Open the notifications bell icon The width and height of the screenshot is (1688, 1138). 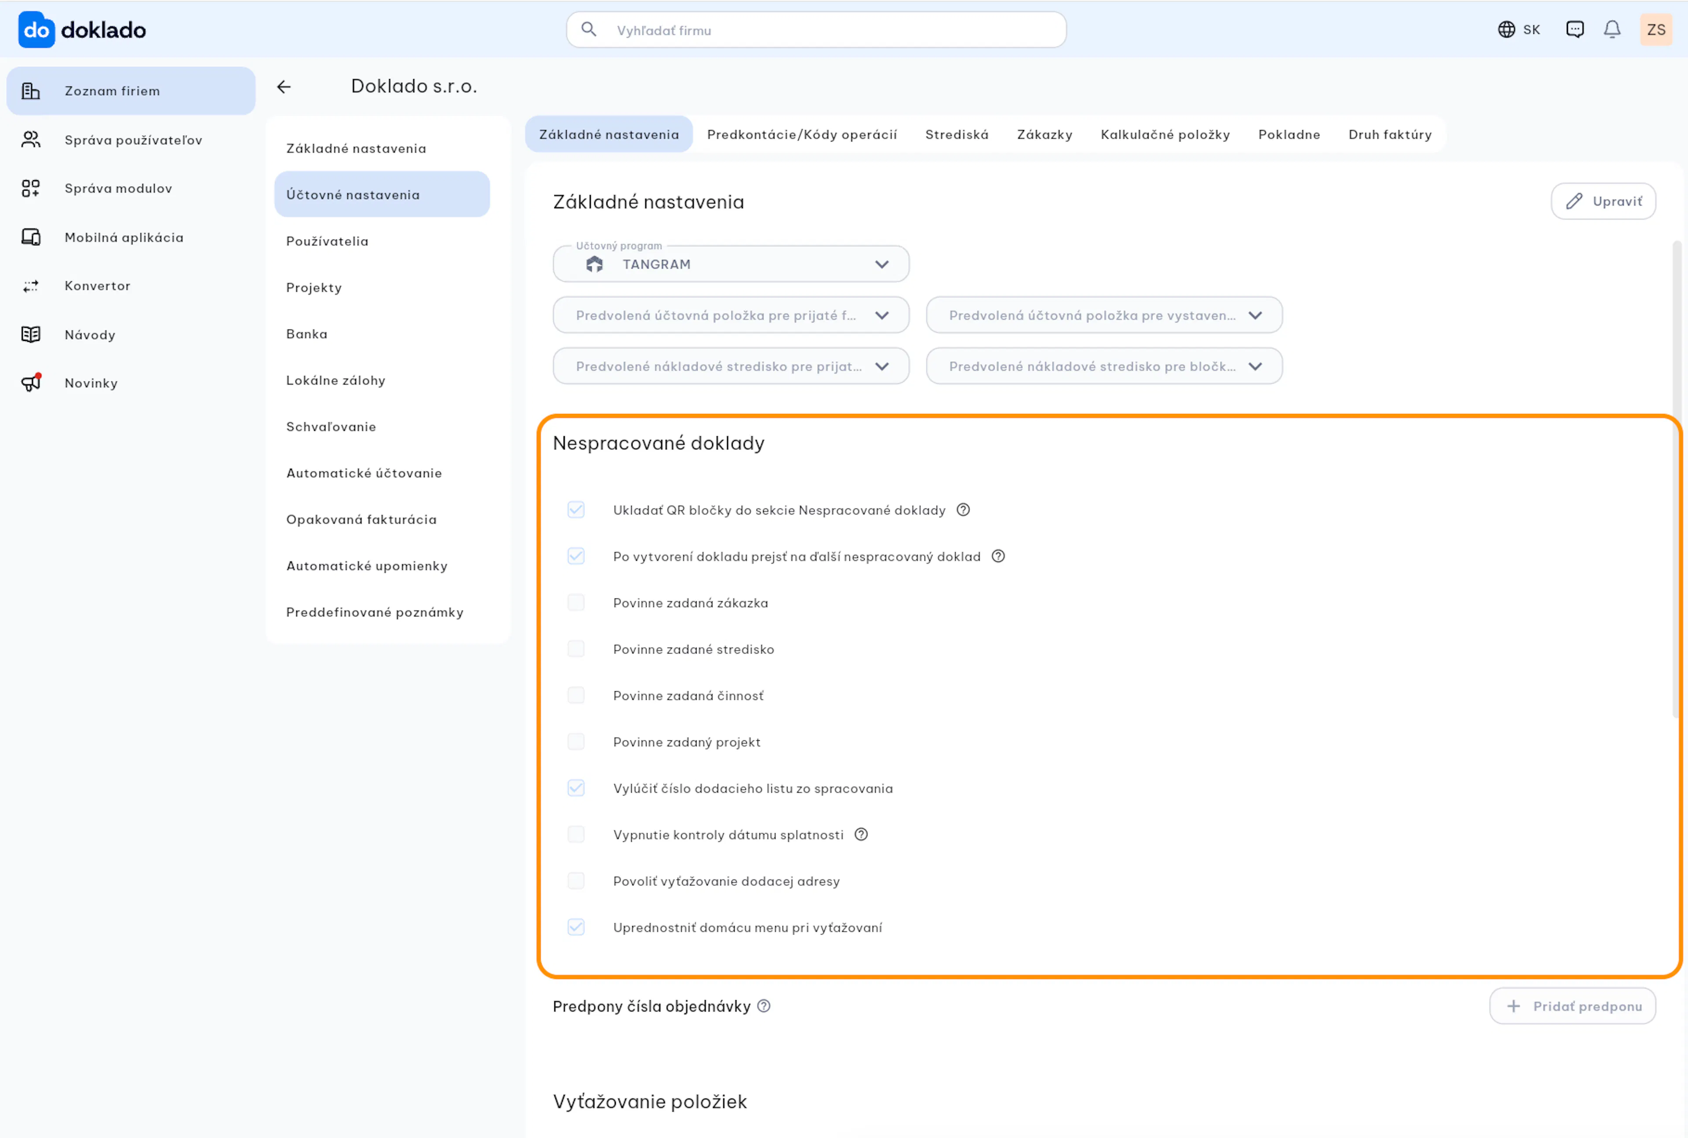[x=1612, y=30]
